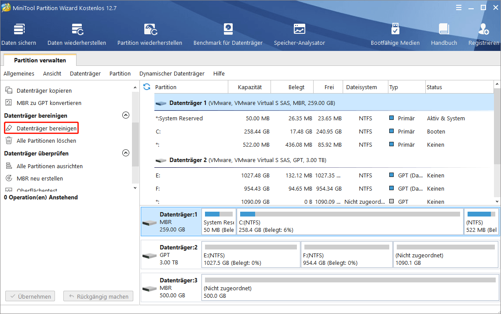Click the 500.0 GB unallocated block on disk 3

pyautogui.click(x=350, y=288)
